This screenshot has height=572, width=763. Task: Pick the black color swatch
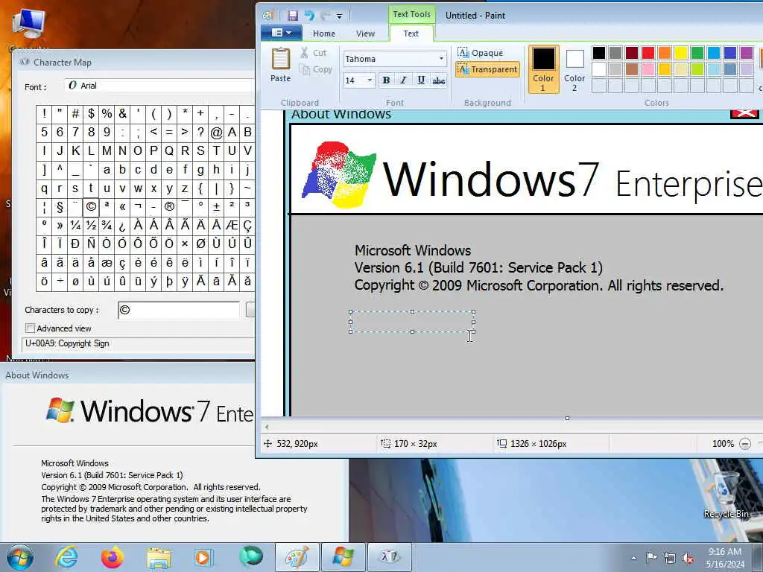599,53
